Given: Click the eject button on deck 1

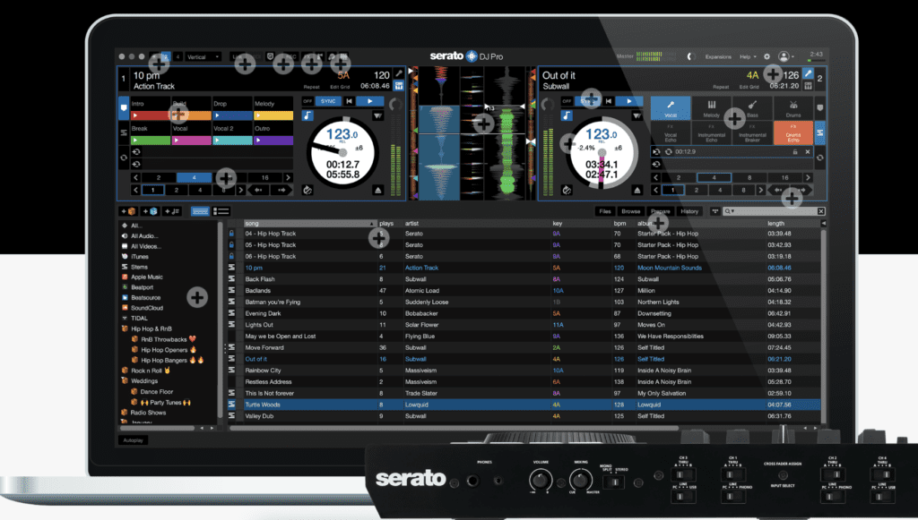Looking at the screenshot, I should click(377, 190).
